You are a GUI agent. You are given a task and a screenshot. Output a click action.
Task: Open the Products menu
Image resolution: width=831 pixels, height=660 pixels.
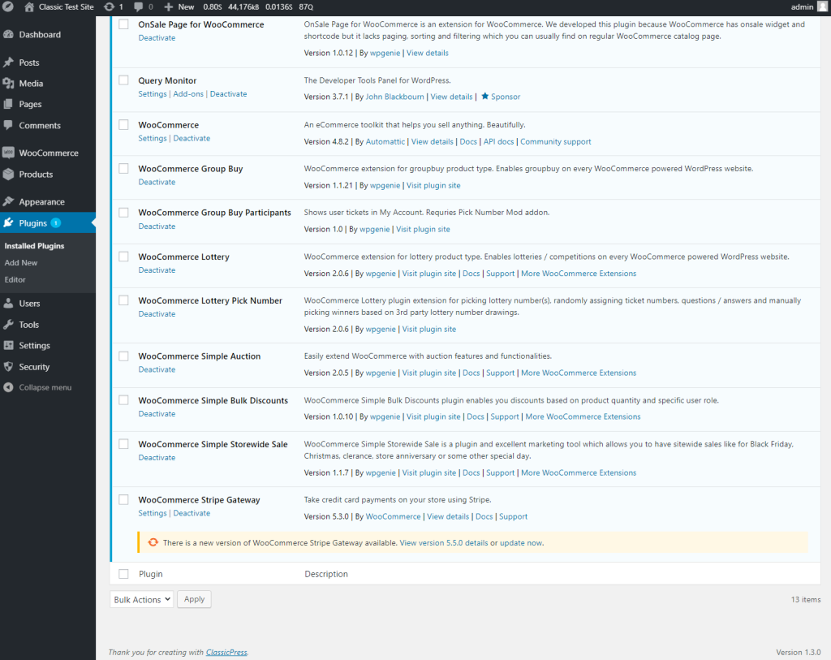[x=36, y=175]
